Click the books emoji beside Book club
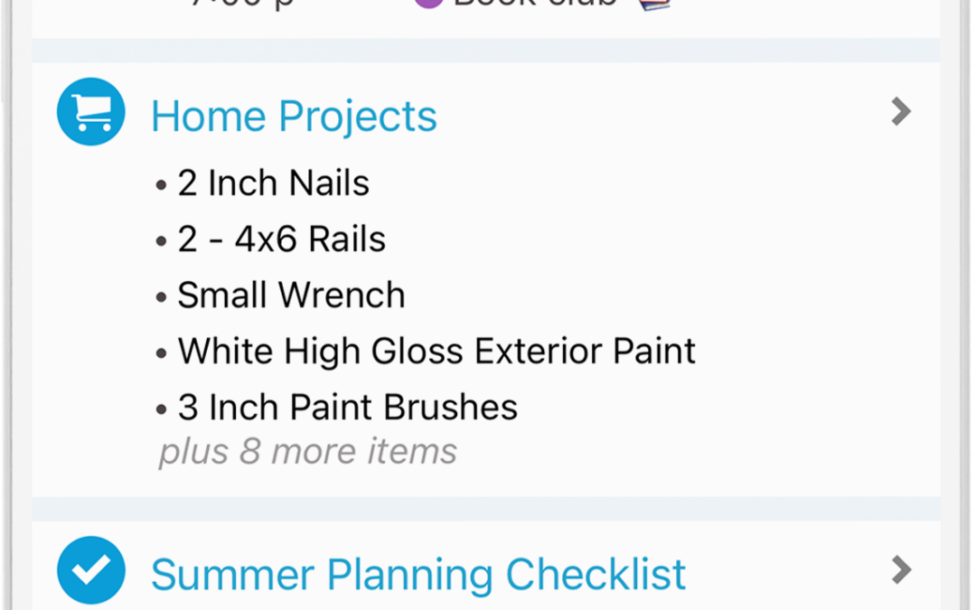 click(x=656, y=4)
